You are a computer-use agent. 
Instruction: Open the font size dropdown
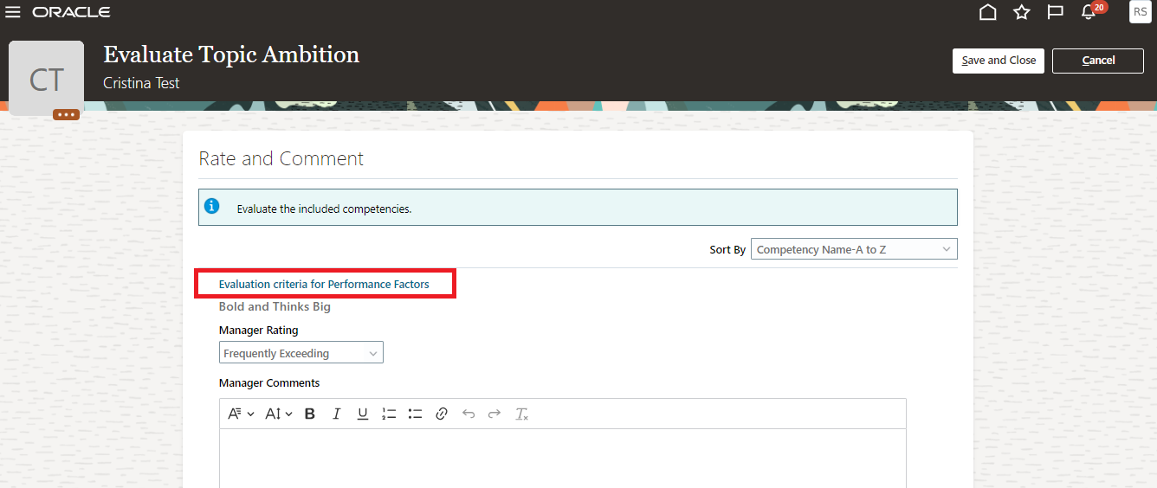[279, 414]
